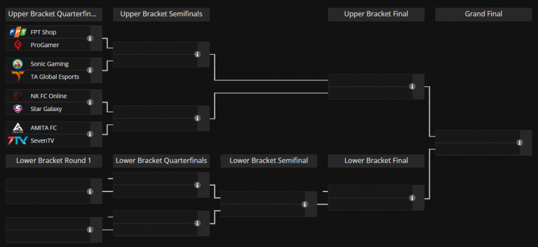
Task: Open info for Sonic Gaming vs TA Global match
Action: click(x=90, y=70)
